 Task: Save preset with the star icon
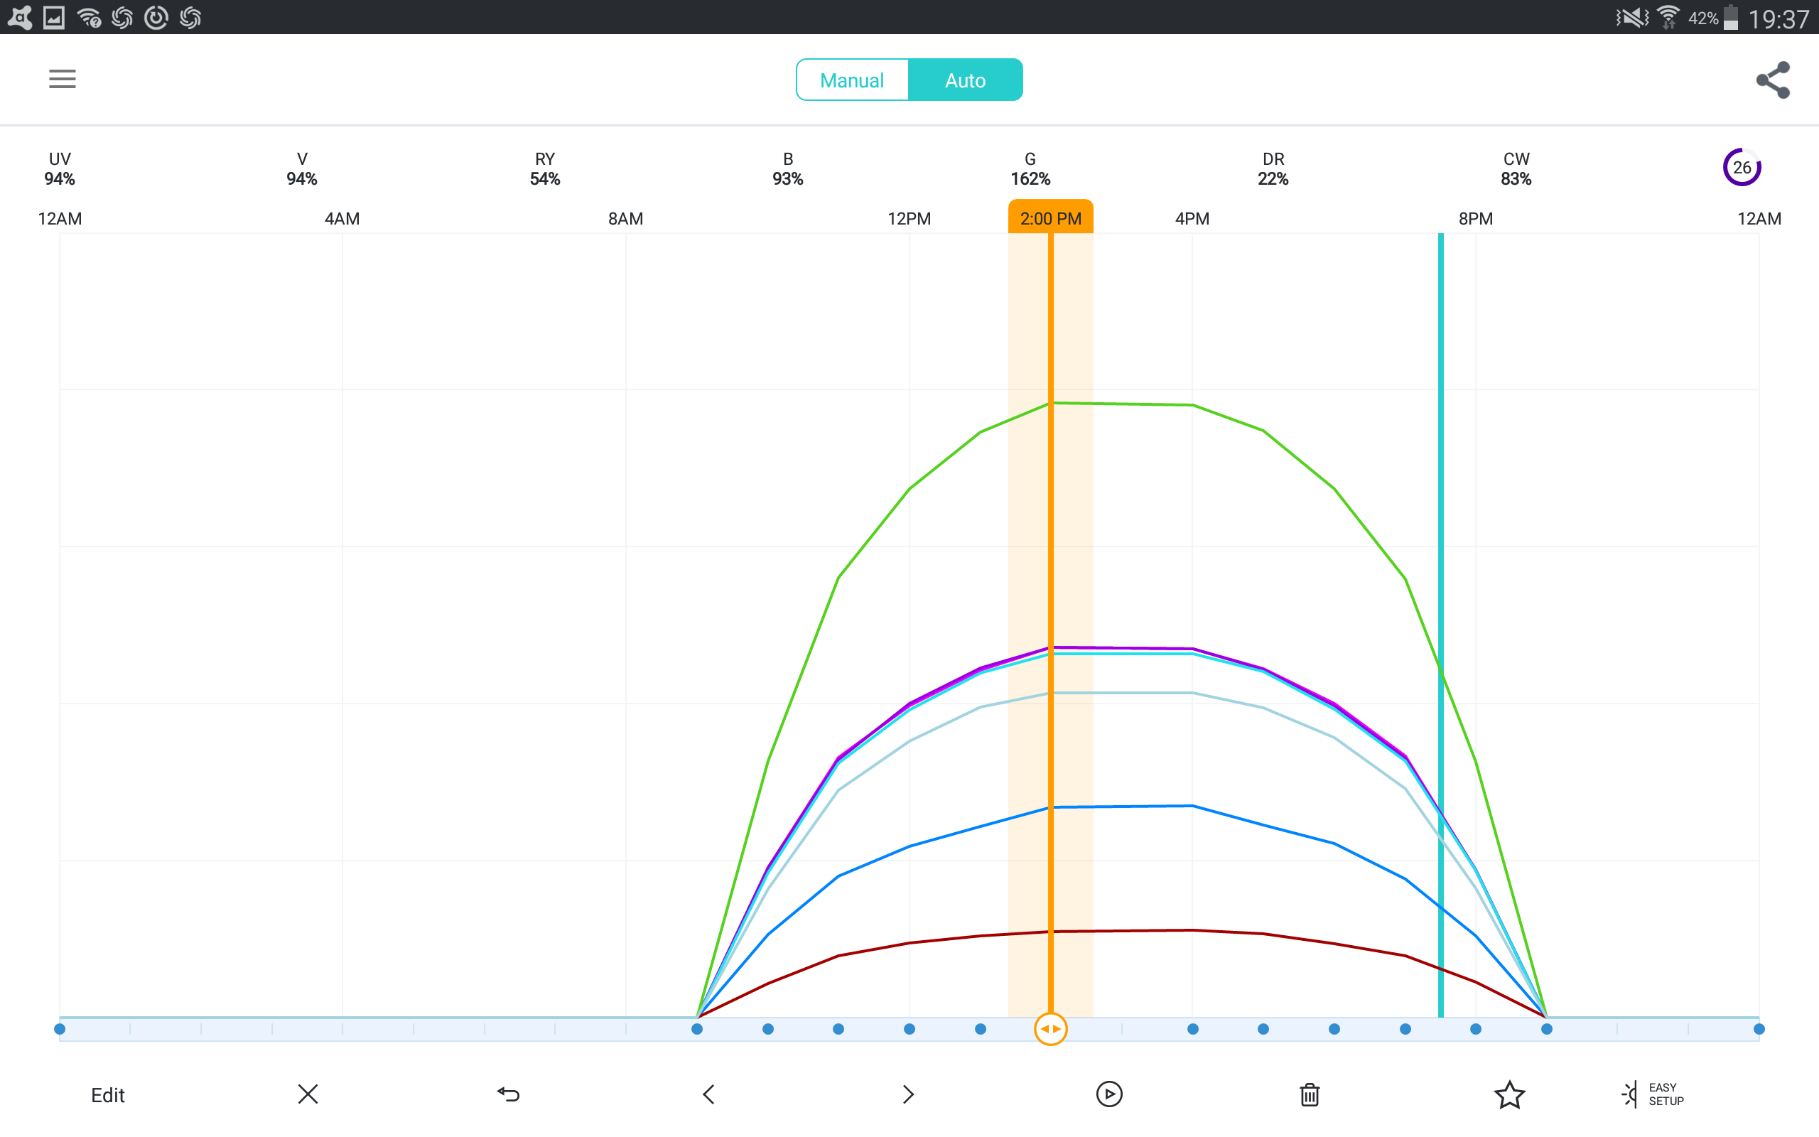(1509, 1094)
